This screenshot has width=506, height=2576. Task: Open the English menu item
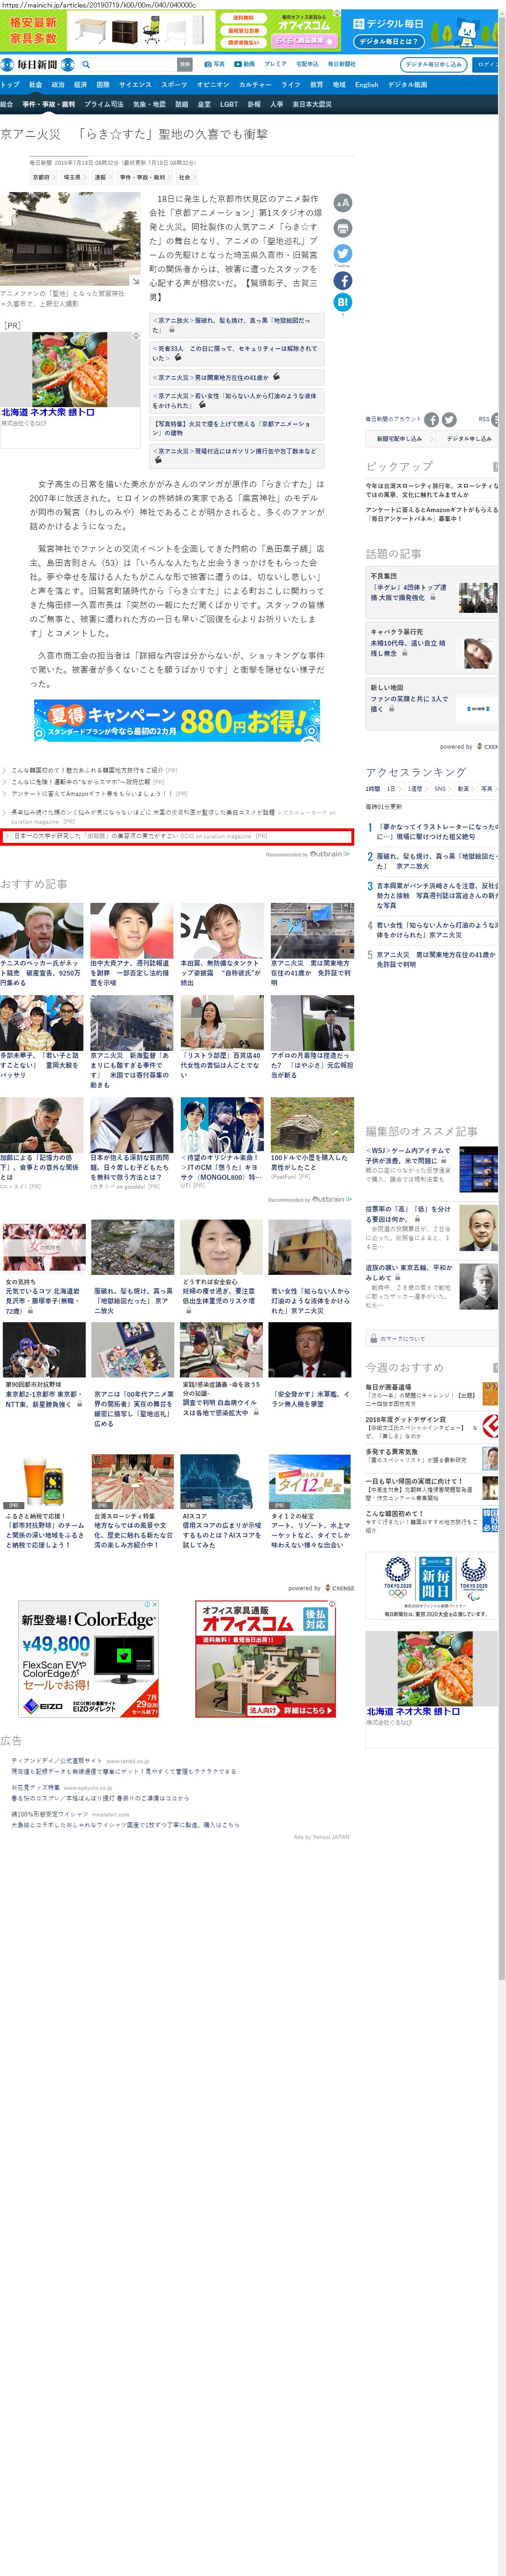[367, 85]
